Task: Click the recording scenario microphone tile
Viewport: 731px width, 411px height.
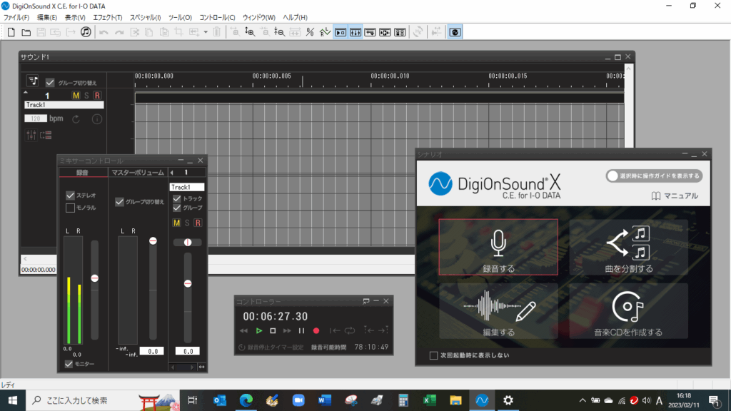Action: click(498, 247)
